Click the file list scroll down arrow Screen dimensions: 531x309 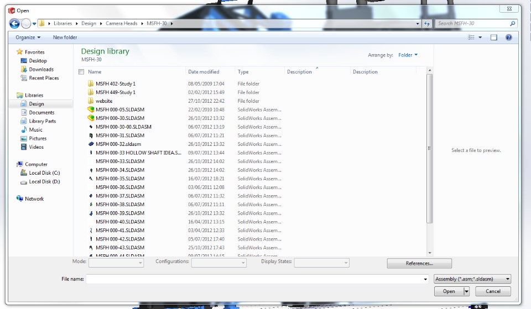click(430, 253)
